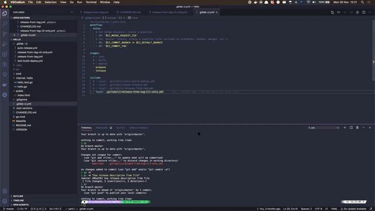375x211 pixels.
Task: Open the Run and Debug view
Action: tap(5, 44)
